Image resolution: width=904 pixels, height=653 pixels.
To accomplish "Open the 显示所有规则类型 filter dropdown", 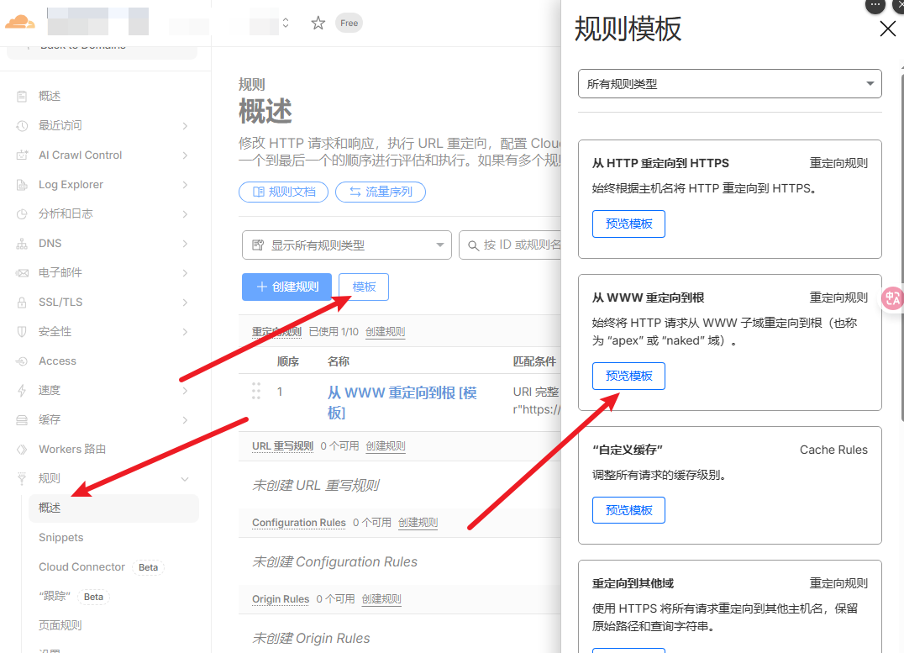I will (x=346, y=245).
